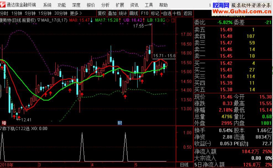
Task: Show ten-level quotes with 十档
Action: tap(177, 13)
